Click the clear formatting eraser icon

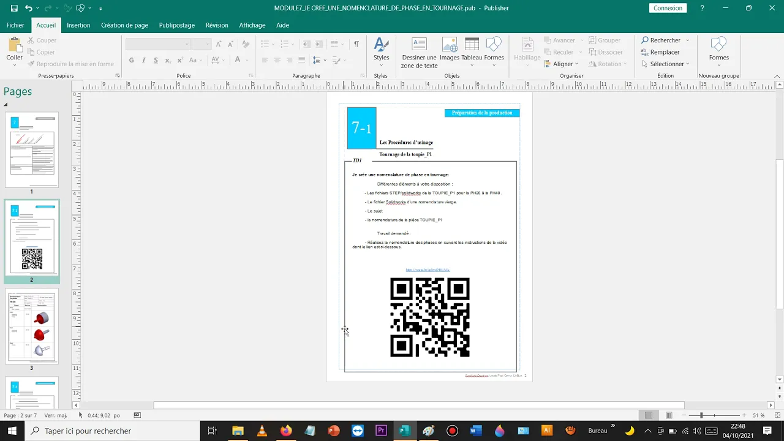coord(246,44)
